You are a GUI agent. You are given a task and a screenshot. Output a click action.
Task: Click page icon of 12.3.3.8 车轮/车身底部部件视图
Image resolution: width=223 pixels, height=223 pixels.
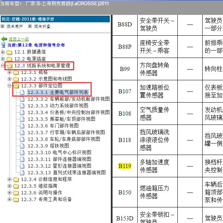22,139
